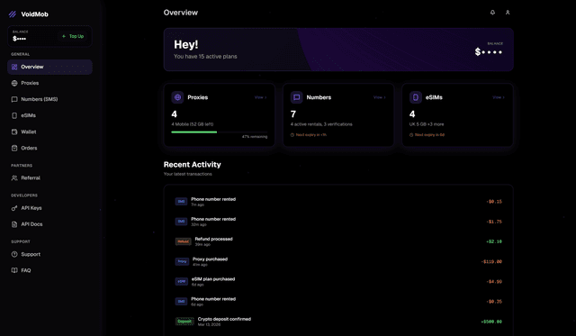Click 'You have 15 active plans' text
Screen dimensions: 576x336
205,57
